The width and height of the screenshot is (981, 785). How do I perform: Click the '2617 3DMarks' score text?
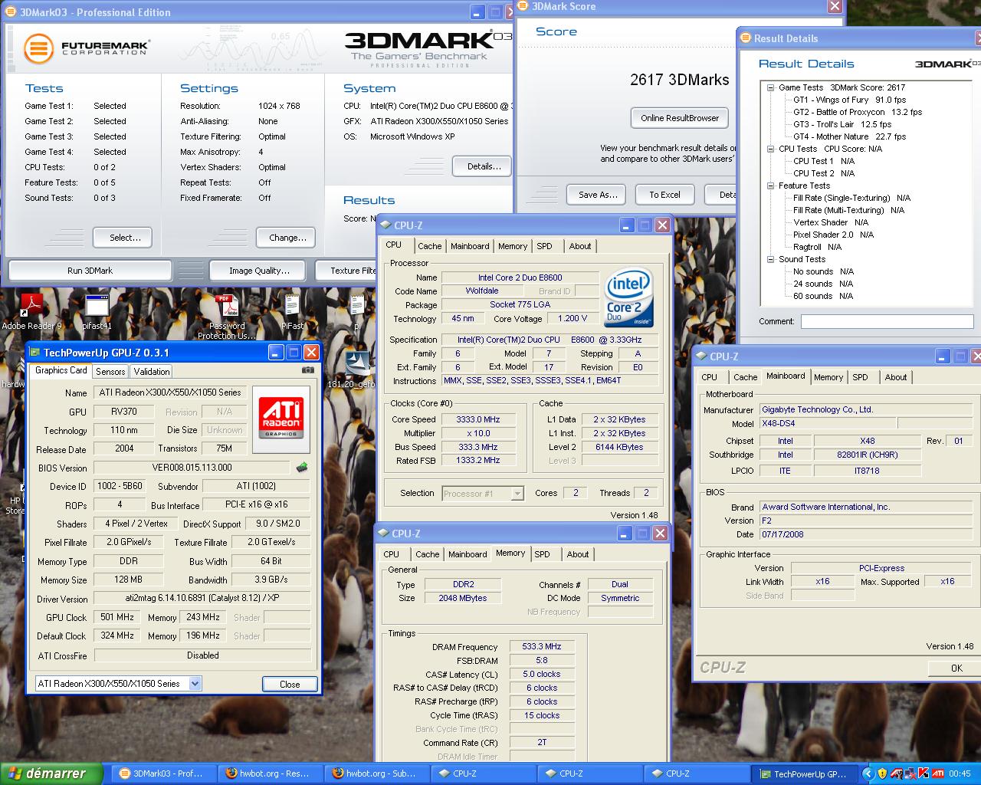pyautogui.click(x=680, y=80)
